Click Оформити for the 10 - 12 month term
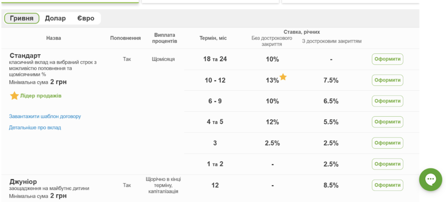This screenshot has height=209, width=446. pos(387,80)
